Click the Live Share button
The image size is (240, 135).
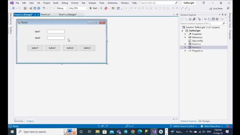pos(216,9)
